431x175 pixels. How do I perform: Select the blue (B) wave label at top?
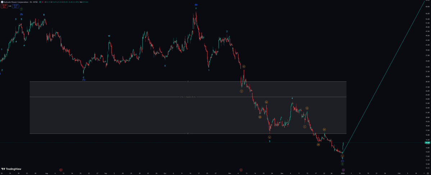pos(196,5)
